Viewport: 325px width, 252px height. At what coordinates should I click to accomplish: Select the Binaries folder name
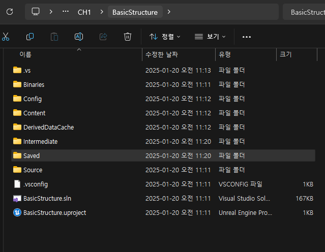coord(34,85)
